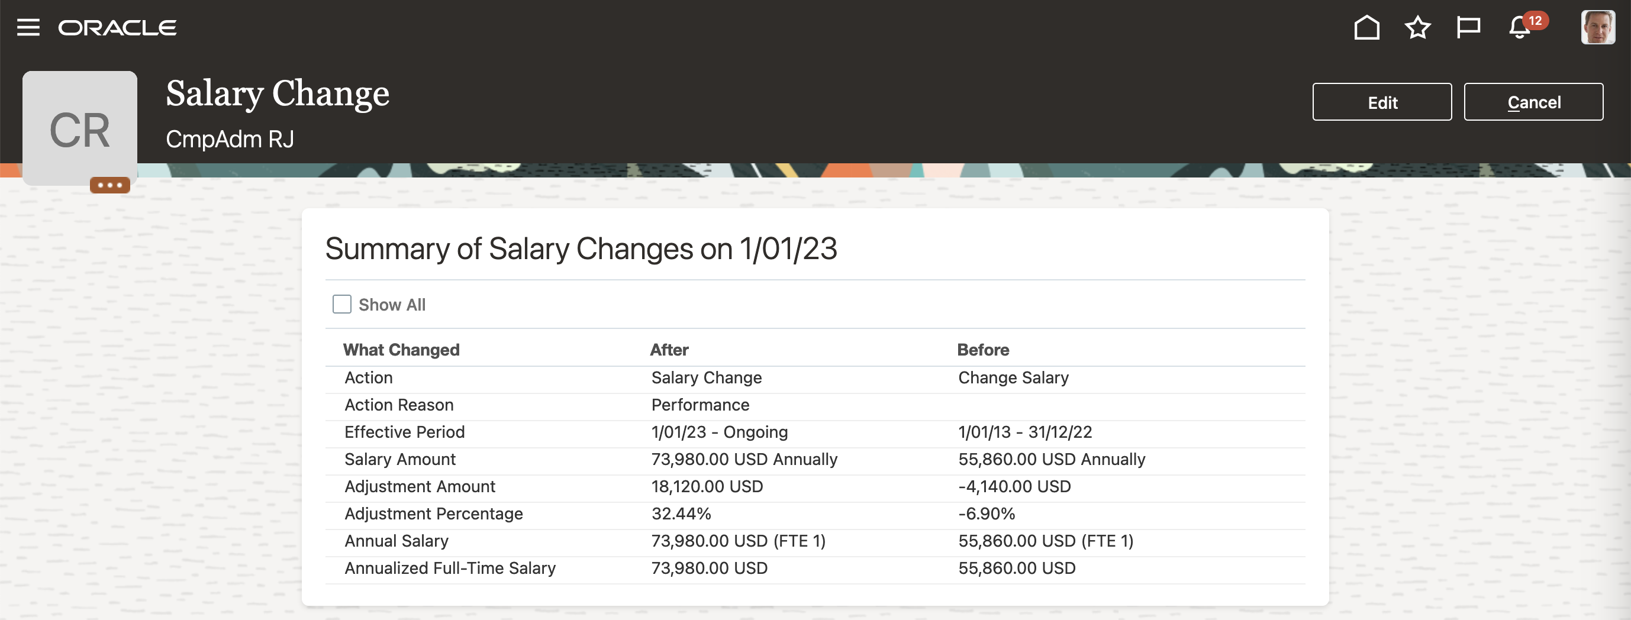Select the After column header

(669, 350)
